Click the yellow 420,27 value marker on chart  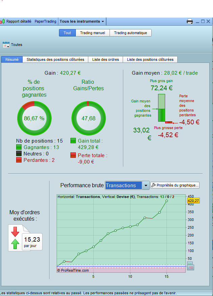[193, 201]
